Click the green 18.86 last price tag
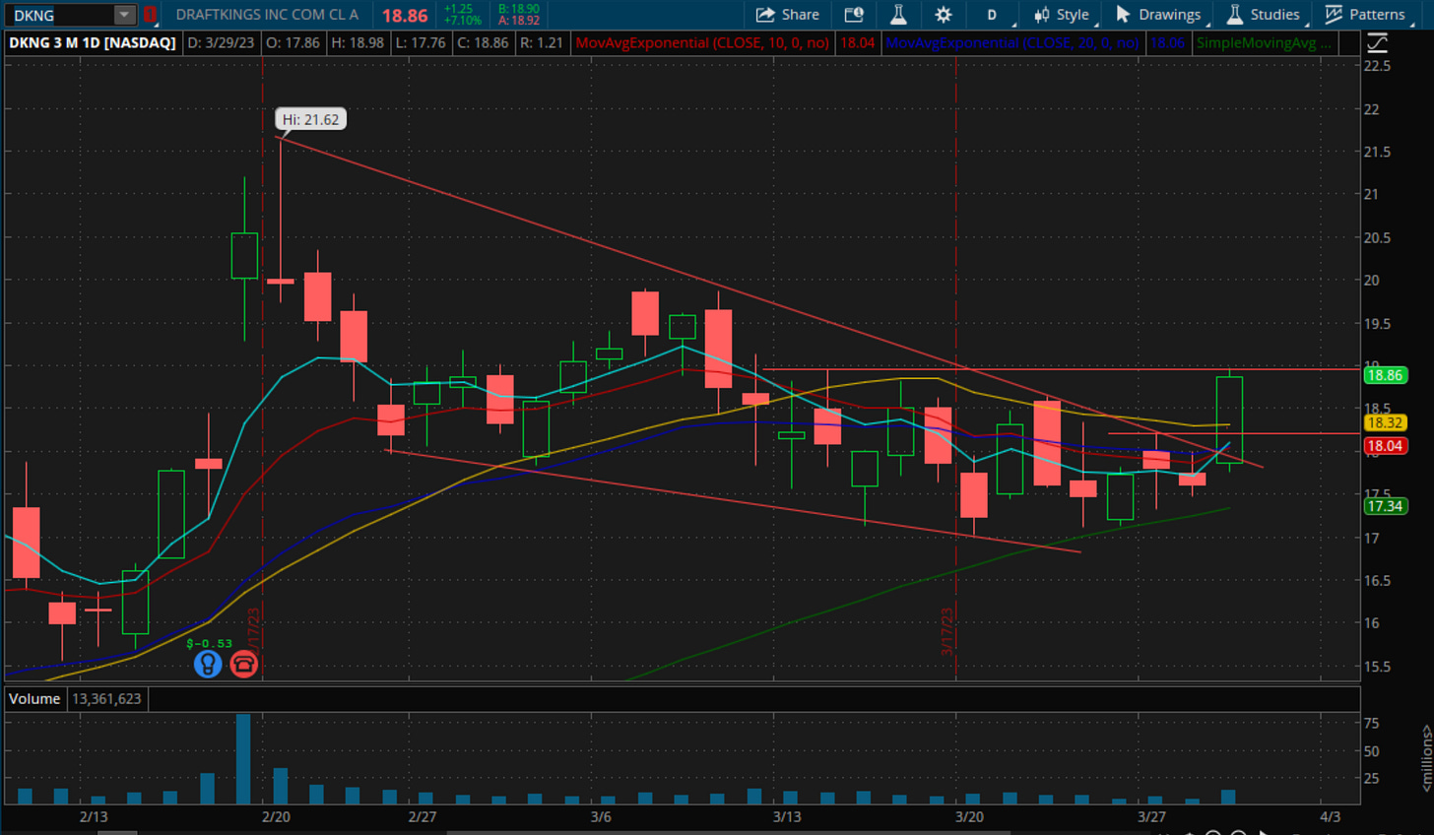This screenshot has width=1434, height=835. [1385, 375]
